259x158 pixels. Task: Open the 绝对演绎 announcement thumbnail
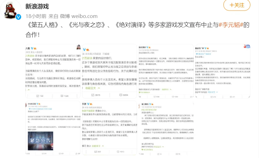coord(166,71)
